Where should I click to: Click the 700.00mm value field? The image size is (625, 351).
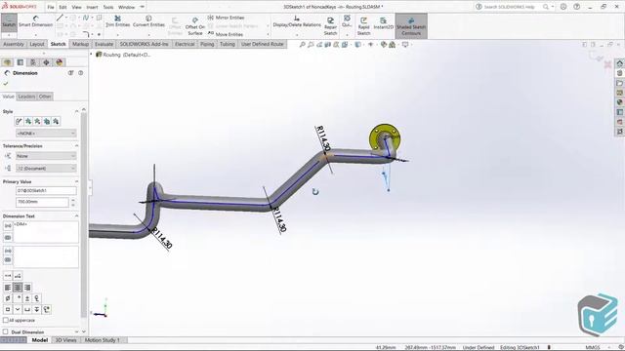[x=42, y=202]
